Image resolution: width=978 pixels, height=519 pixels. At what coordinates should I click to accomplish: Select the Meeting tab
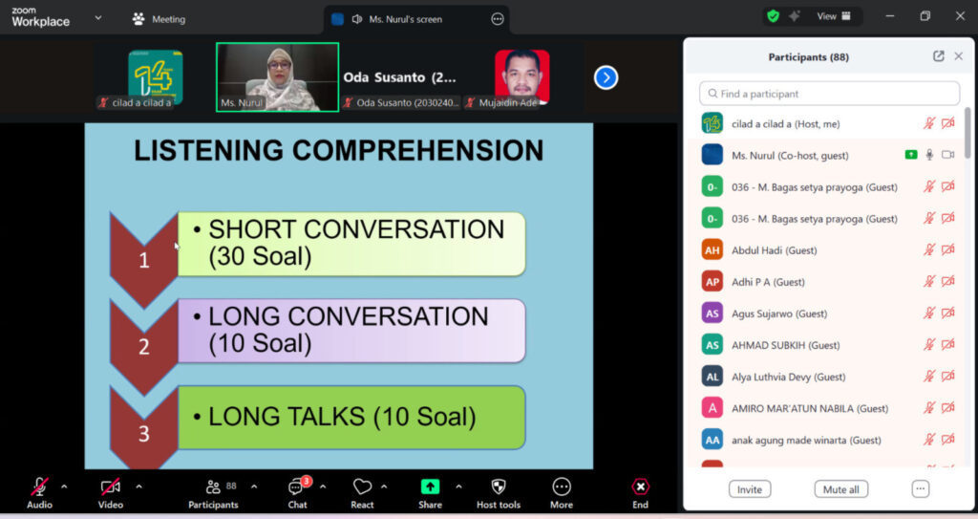(159, 19)
